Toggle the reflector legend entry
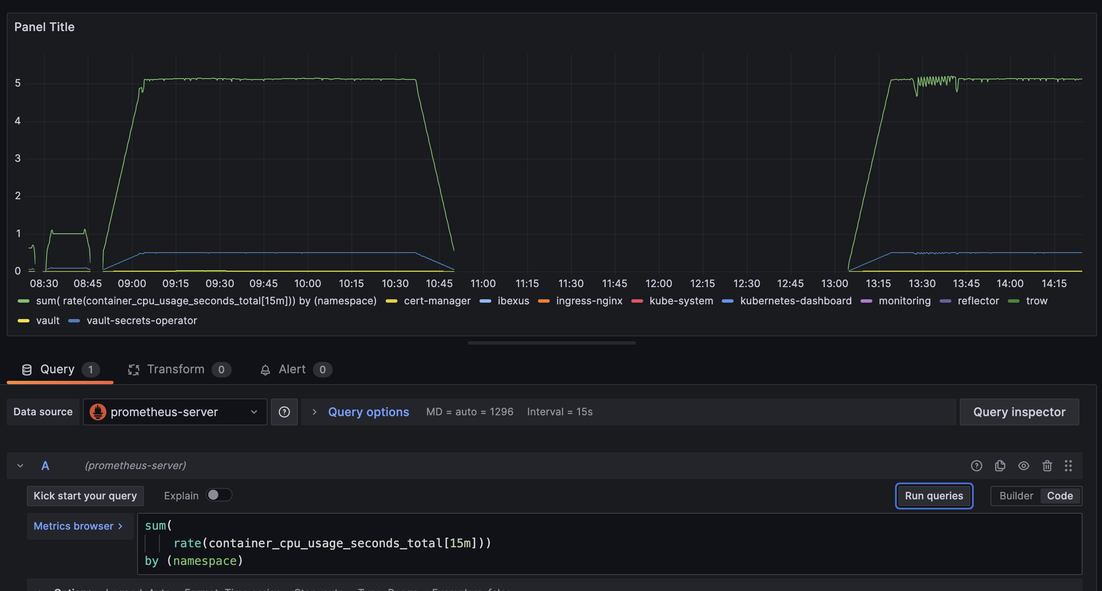The width and height of the screenshot is (1102, 591). coord(977,301)
